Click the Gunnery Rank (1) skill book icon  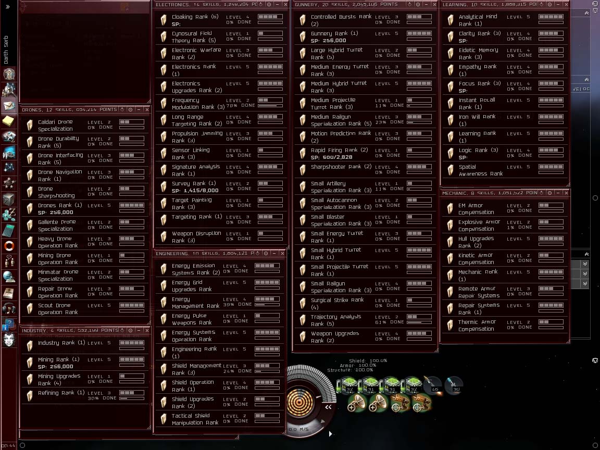pyautogui.click(x=303, y=37)
